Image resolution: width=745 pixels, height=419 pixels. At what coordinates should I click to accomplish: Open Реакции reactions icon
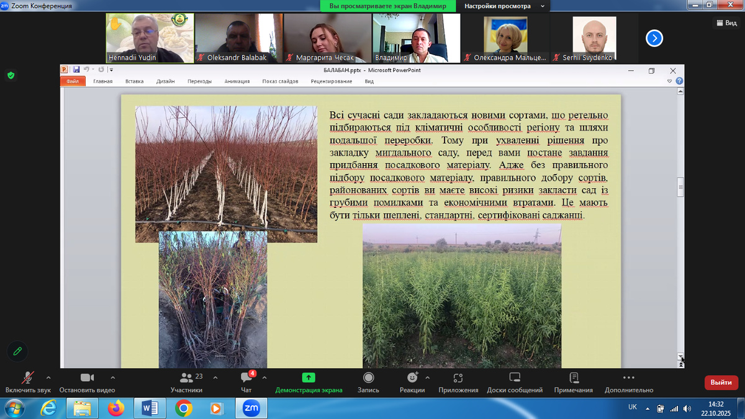click(412, 377)
